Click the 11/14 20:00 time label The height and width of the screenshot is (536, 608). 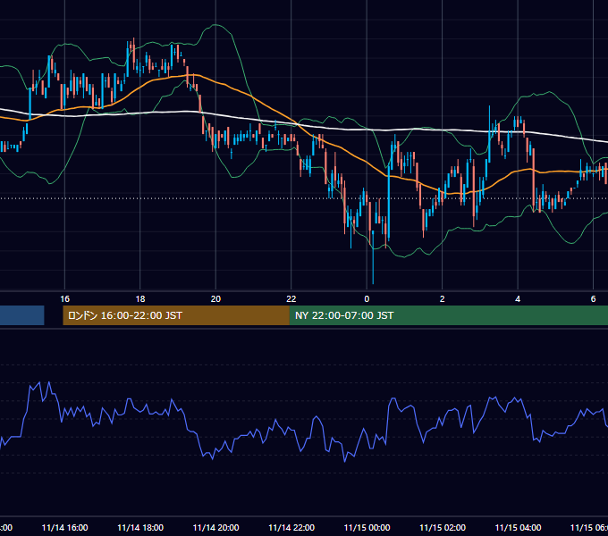215,528
